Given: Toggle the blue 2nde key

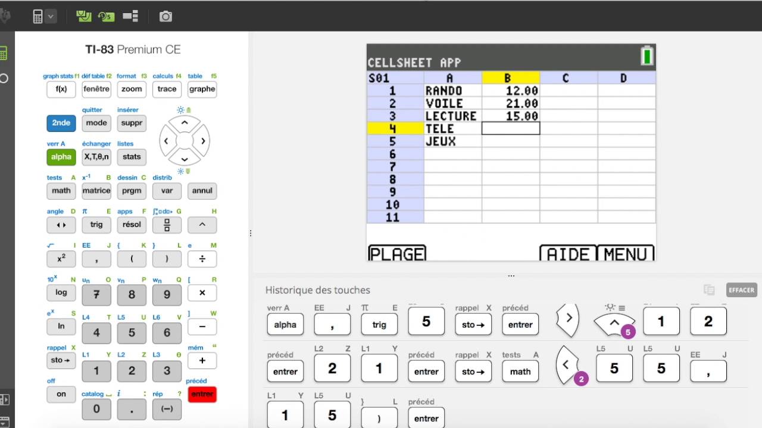Looking at the screenshot, I should click(61, 123).
